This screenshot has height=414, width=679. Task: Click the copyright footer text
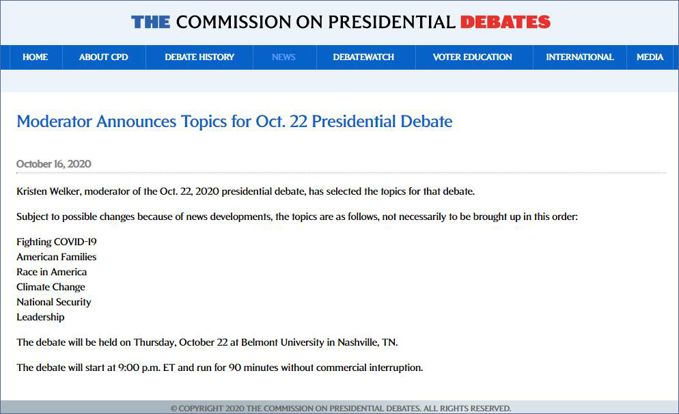pyautogui.click(x=340, y=409)
